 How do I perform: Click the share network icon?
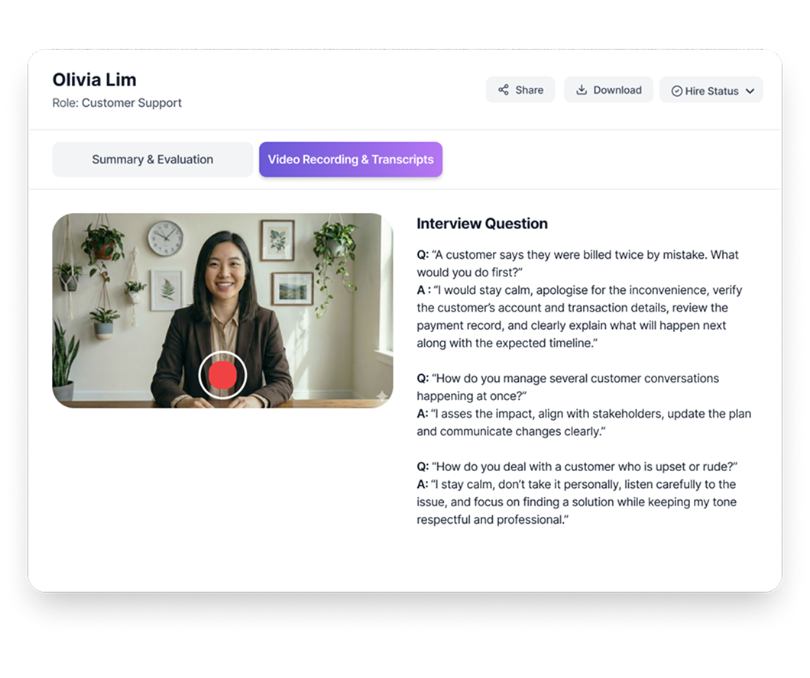coord(503,90)
